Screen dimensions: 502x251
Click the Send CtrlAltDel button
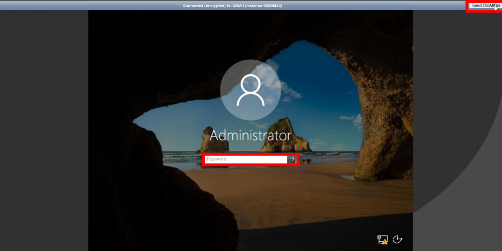[x=484, y=5]
